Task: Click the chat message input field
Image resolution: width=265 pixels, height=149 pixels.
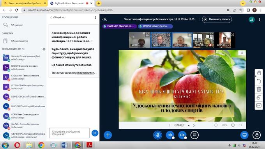Action: [69, 133]
